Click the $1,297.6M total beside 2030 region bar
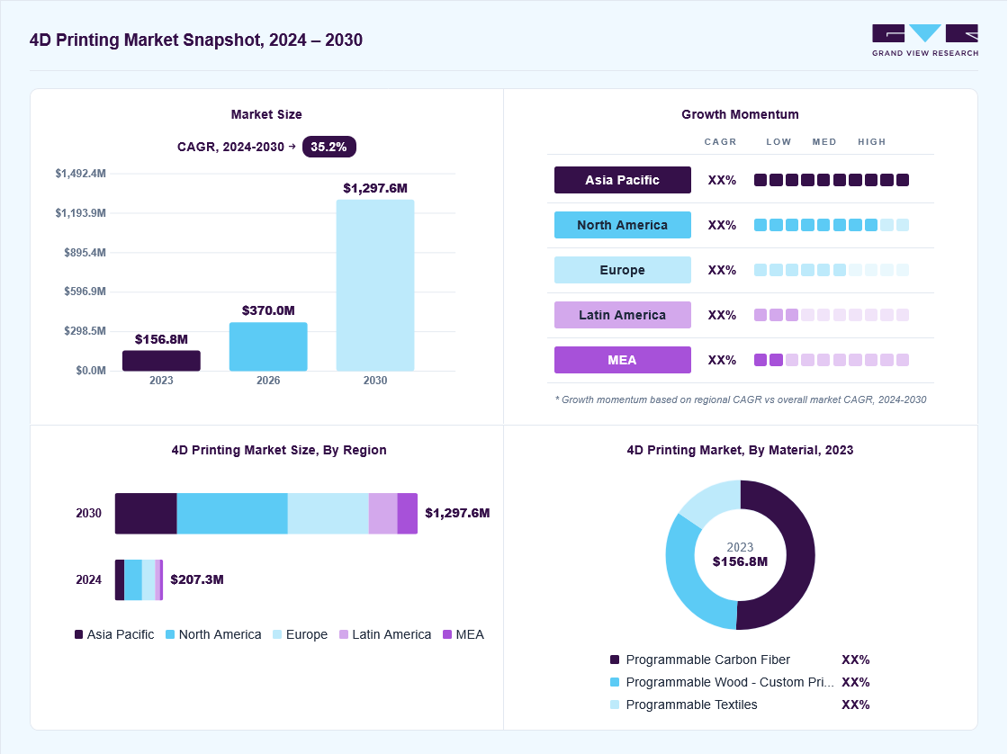This screenshot has width=1008, height=754. tap(458, 513)
